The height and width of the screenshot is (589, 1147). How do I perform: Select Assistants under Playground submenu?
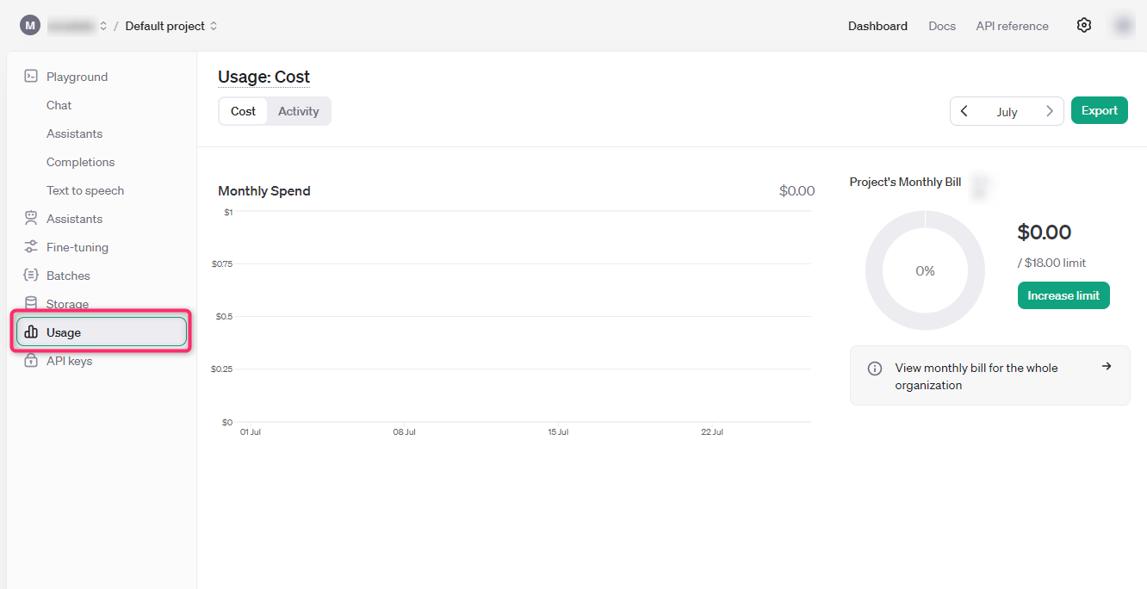75,133
